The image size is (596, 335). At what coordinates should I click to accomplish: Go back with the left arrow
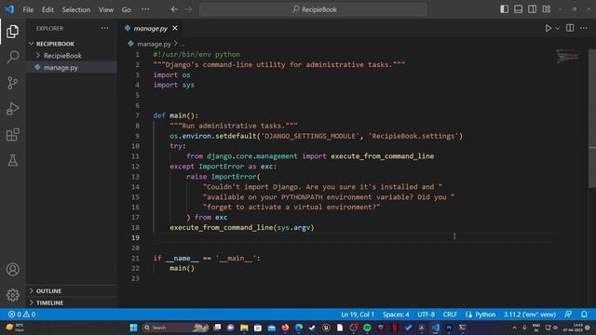click(x=174, y=9)
